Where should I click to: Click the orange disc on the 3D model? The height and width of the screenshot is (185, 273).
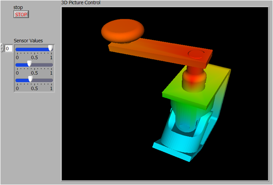coord(123,31)
